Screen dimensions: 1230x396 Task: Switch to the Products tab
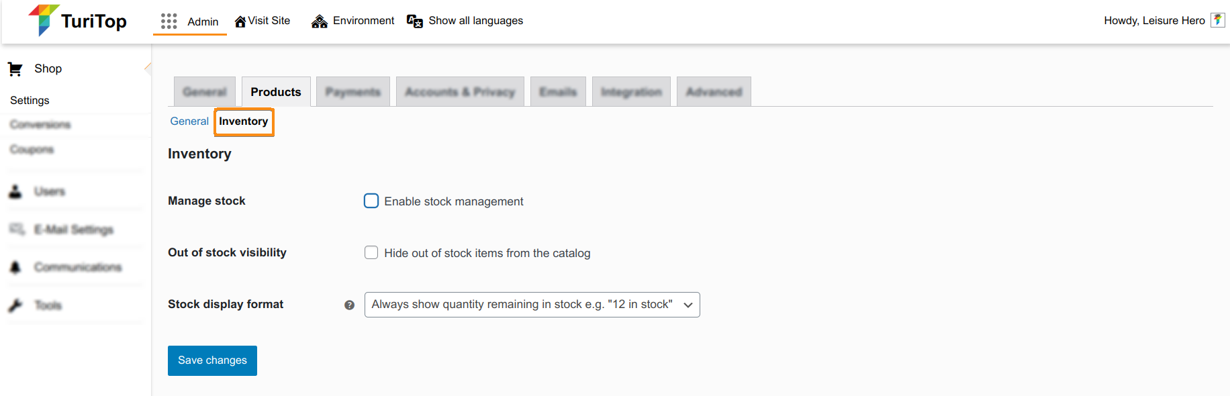click(x=276, y=92)
